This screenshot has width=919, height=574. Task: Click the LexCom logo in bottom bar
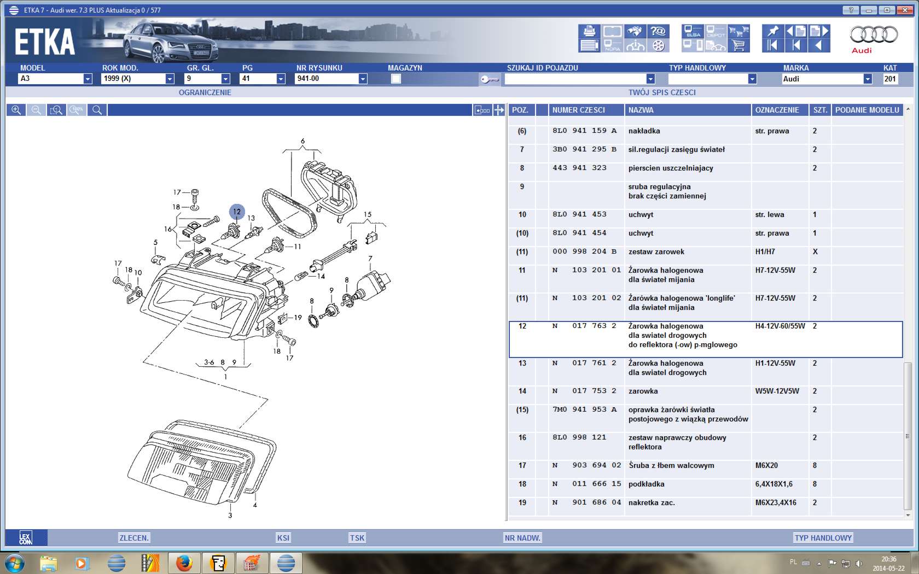26,538
